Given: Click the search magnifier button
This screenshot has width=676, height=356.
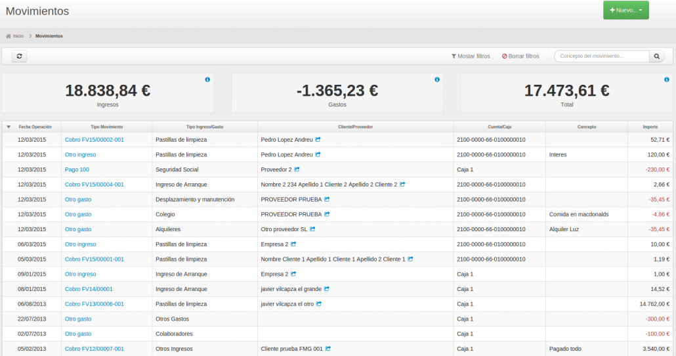Looking at the screenshot, I should 657,56.
